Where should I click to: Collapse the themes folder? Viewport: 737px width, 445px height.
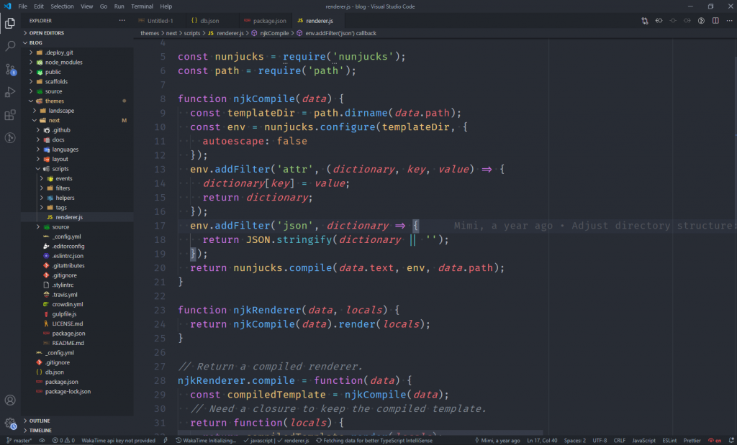pos(77,101)
